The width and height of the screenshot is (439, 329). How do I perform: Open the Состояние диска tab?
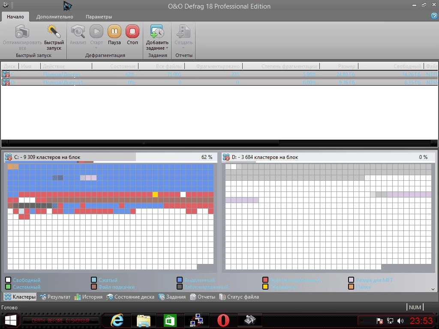[x=130, y=296]
